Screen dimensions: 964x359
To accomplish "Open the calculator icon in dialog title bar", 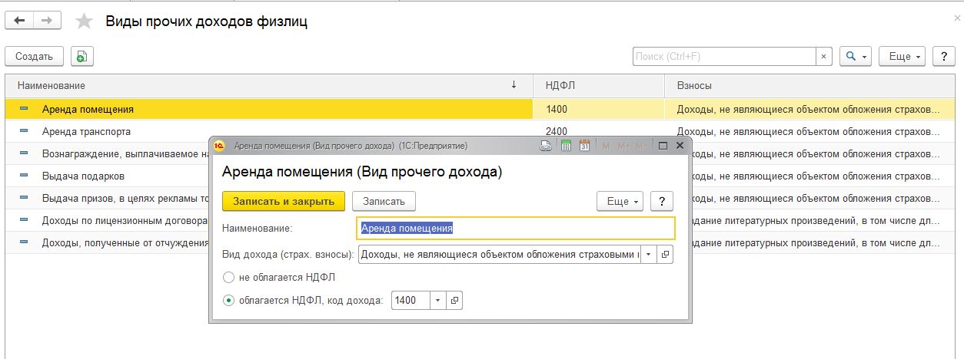I will (567, 145).
